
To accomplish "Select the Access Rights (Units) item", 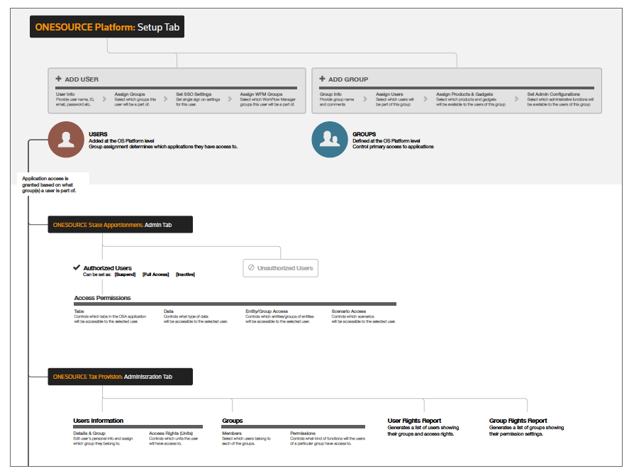I will [173, 438].
